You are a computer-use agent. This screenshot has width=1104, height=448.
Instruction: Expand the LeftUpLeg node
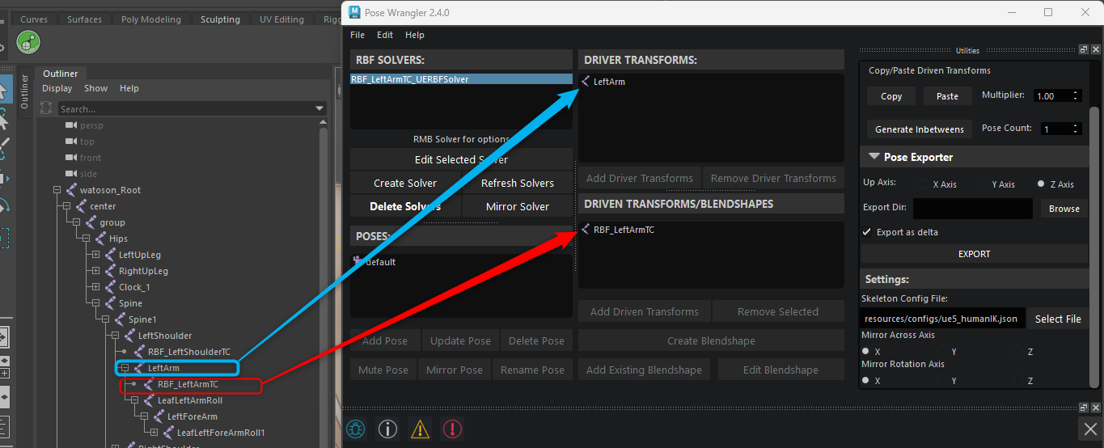coord(95,255)
